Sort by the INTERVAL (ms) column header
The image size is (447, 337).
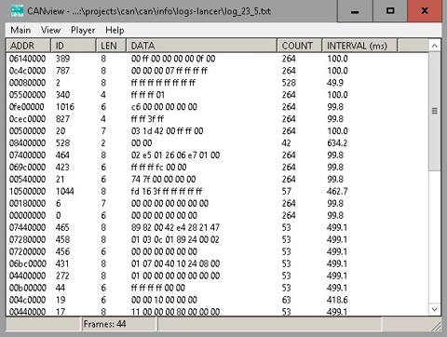pos(359,46)
